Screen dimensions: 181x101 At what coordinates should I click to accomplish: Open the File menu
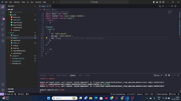[x=6, y=2]
